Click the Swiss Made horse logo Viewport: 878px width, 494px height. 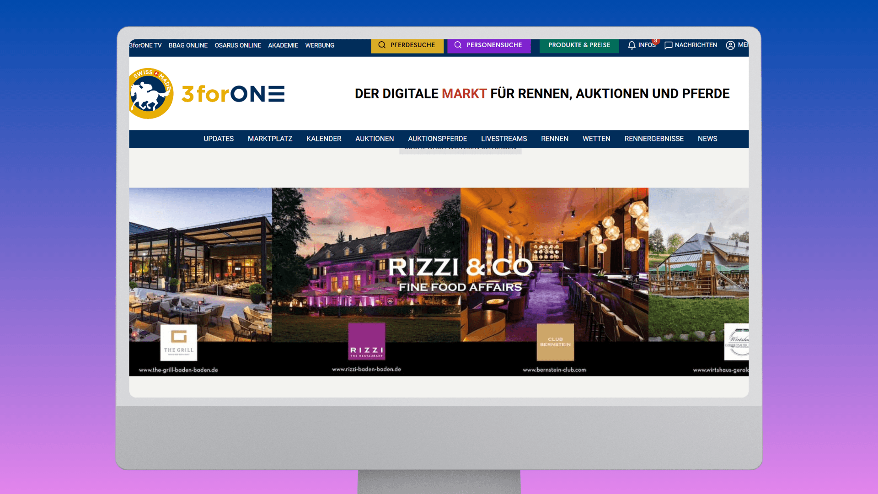click(151, 94)
